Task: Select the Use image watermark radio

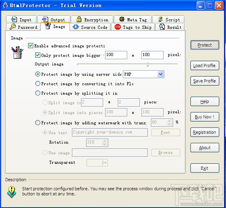Action: coord(45,153)
